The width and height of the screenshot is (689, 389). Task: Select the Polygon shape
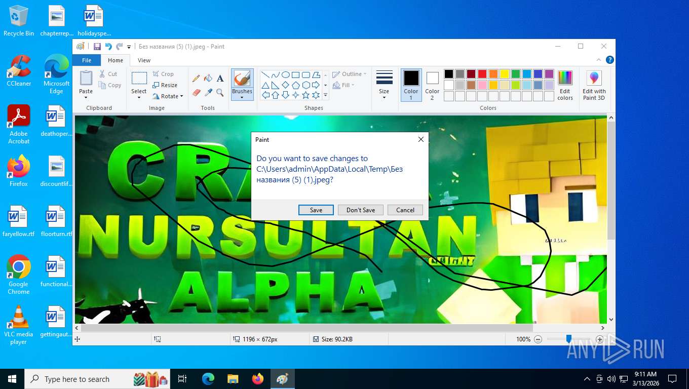(316, 75)
